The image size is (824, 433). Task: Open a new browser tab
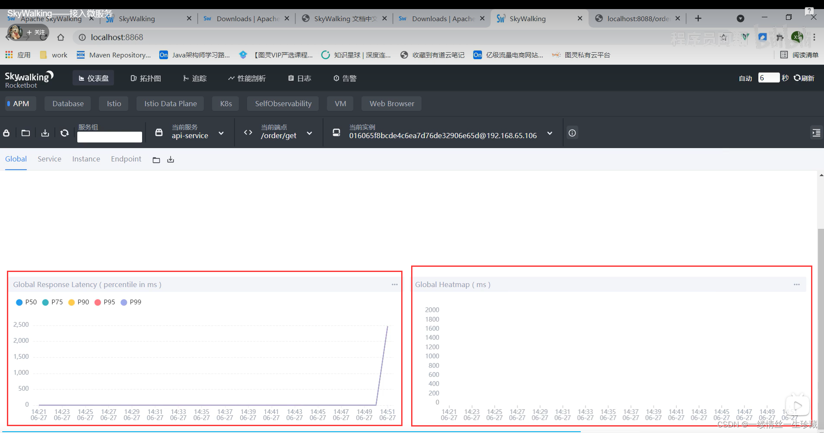[698, 18]
